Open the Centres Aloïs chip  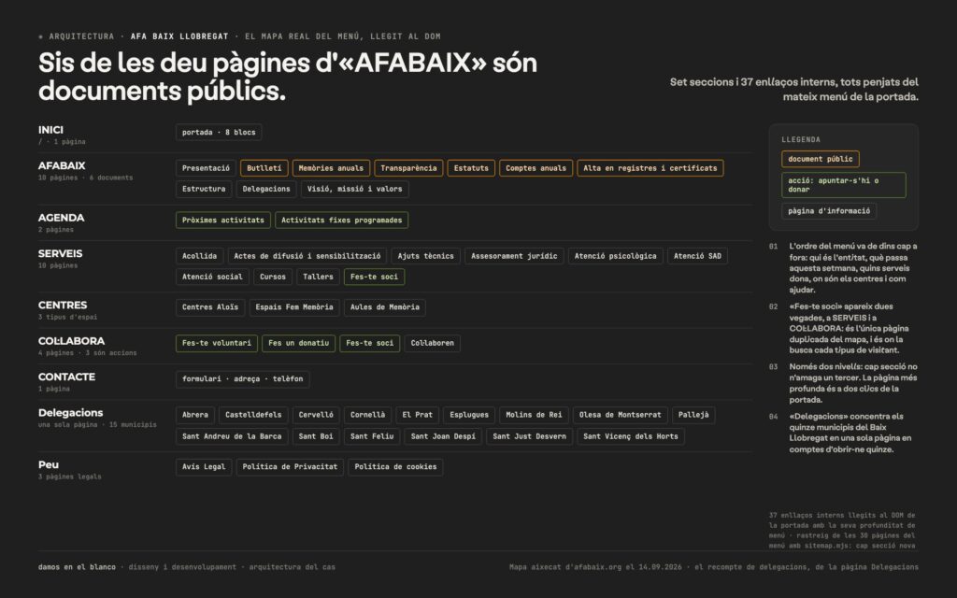pos(210,307)
